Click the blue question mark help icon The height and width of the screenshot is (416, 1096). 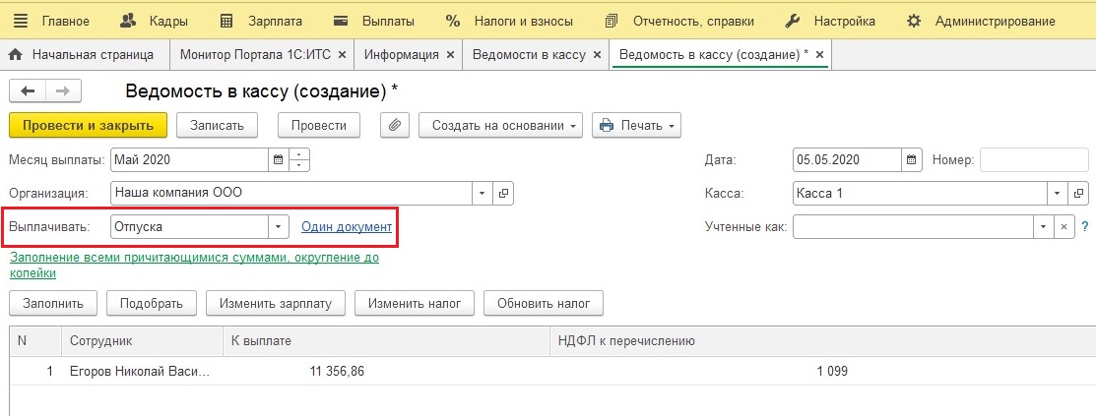coord(1085,227)
